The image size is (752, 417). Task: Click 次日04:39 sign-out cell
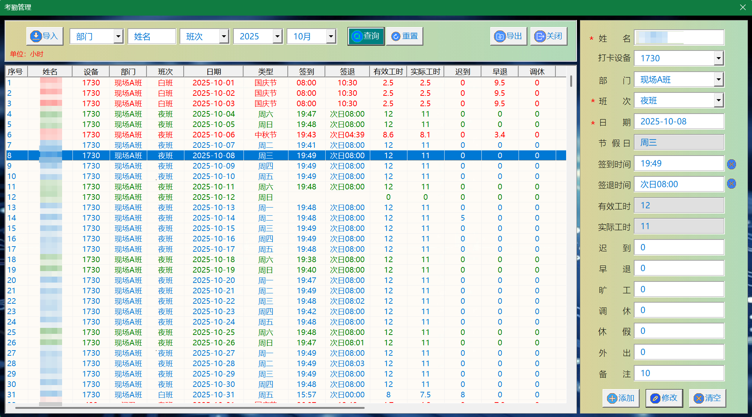point(347,135)
